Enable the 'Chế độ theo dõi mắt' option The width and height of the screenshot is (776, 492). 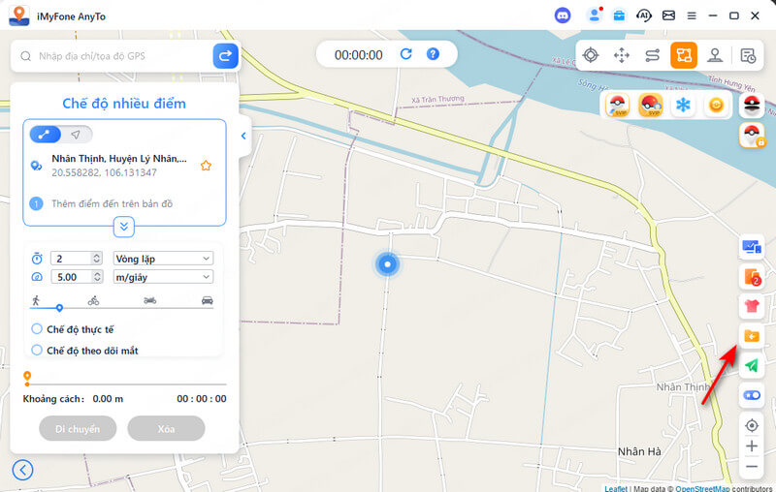tap(38, 350)
